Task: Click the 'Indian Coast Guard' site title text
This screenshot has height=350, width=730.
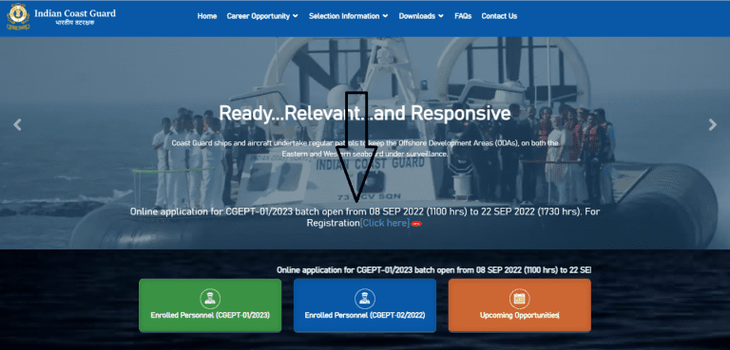Action: click(x=75, y=12)
